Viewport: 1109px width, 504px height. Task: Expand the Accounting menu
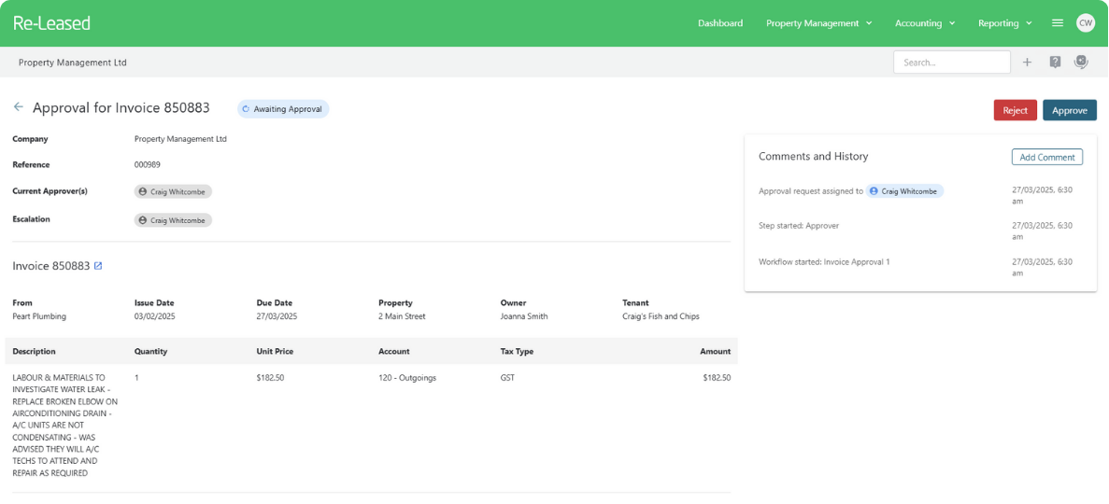[925, 23]
